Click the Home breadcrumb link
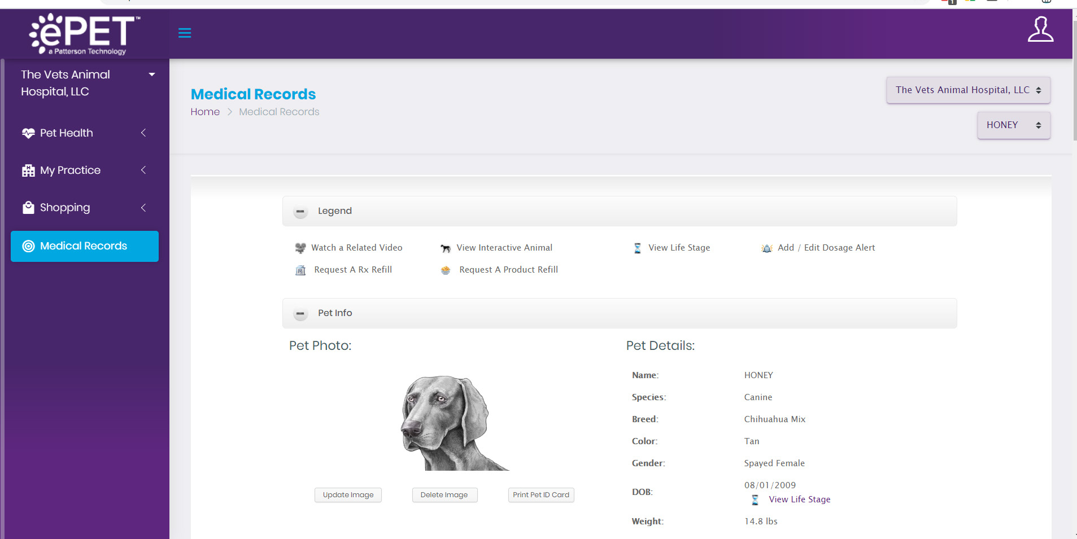Screen dimensions: 1077x539 (204, 111)
